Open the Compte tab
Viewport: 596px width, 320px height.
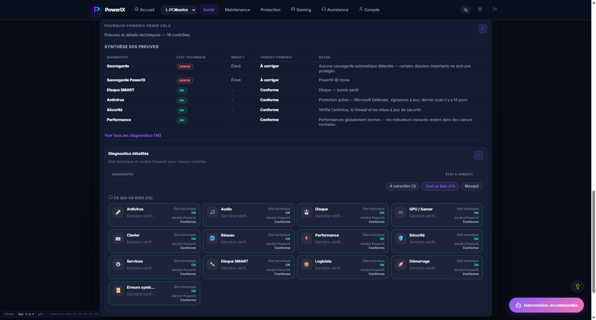[x=369, y=10]
